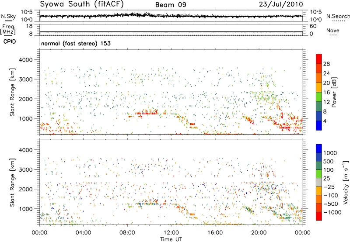This screenshot has width=350, height=242.
Task: Click the frequency line in Freq. panel
Action: (x=171, y=32)
